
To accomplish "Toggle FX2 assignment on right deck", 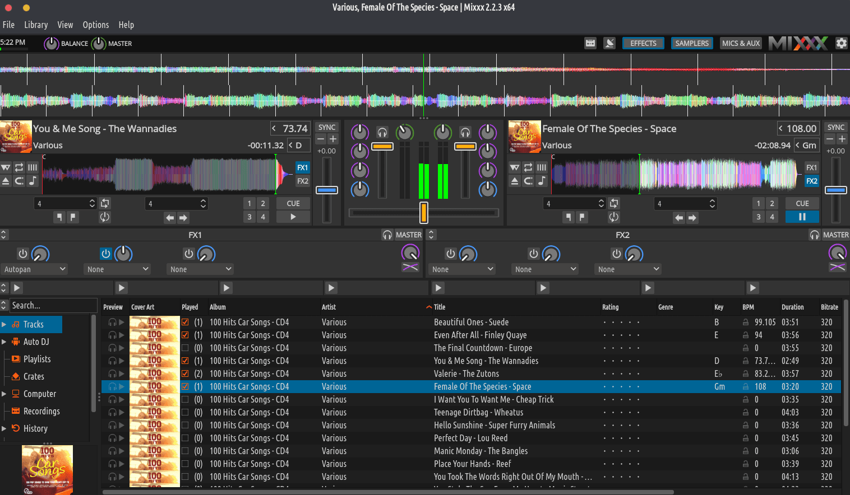I will point(812,181).
